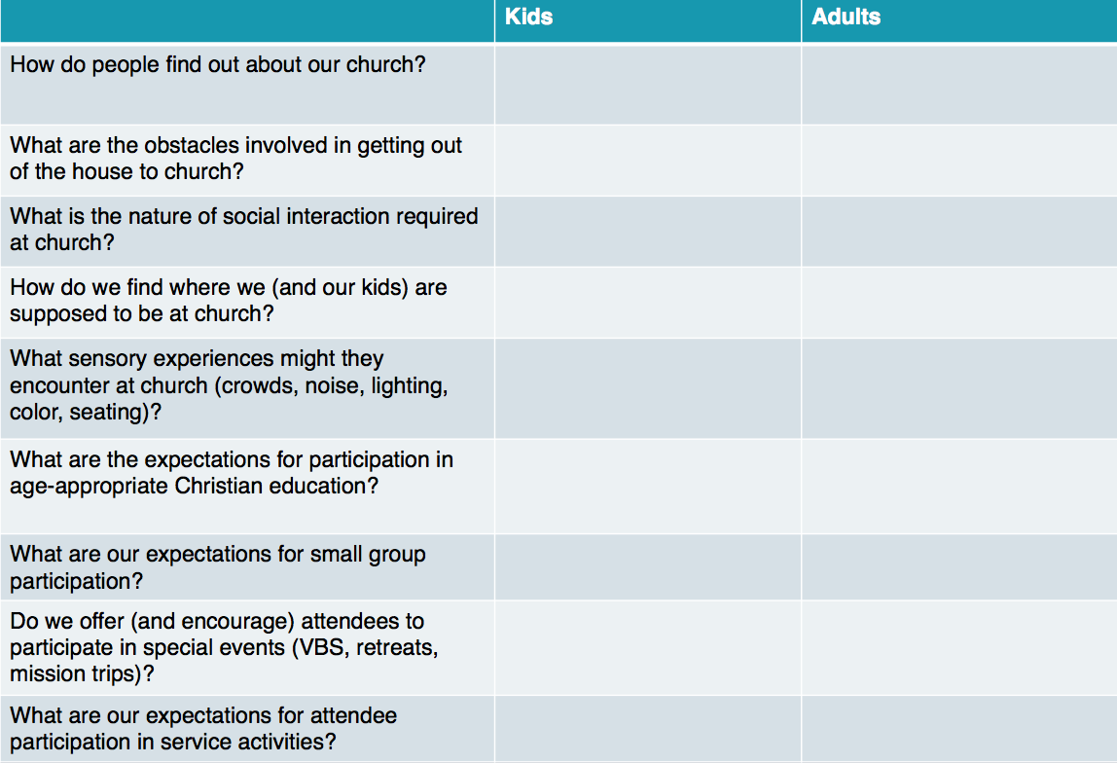Select the question about finding where to be
This screenshot has height=763, width=1117.
pos(229,301)
